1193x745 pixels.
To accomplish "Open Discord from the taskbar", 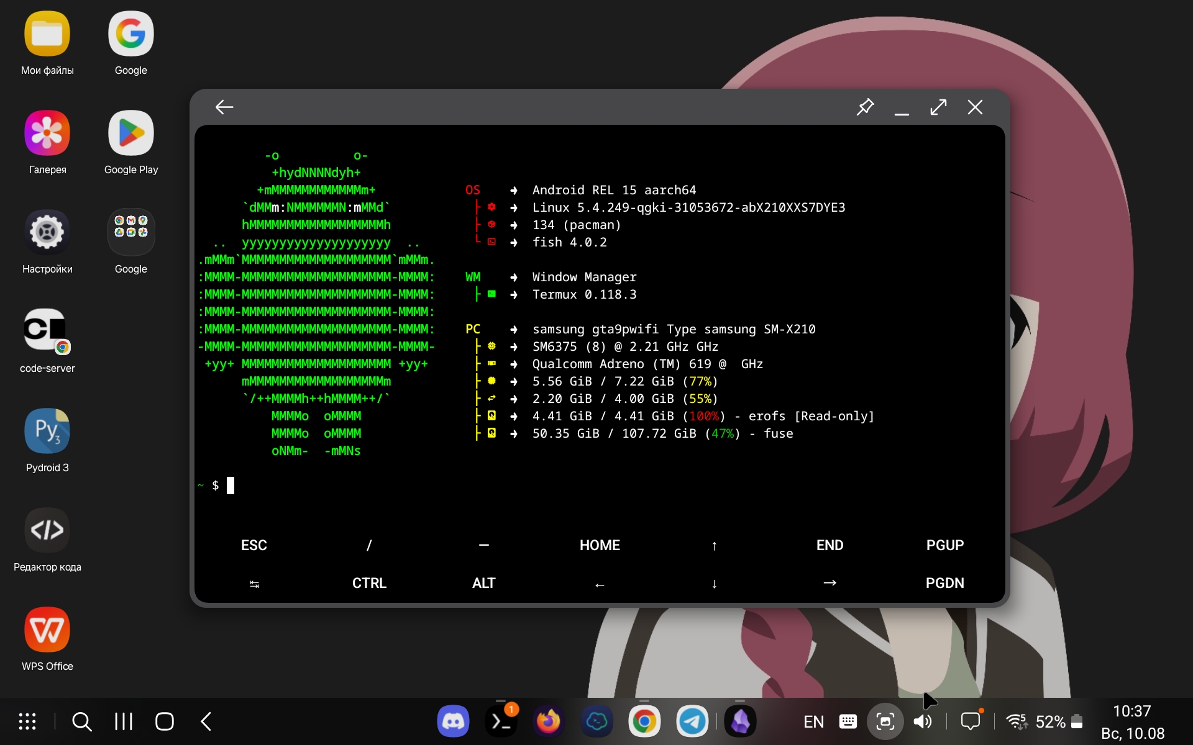I will pyautogui.click(x=453, y=721).
